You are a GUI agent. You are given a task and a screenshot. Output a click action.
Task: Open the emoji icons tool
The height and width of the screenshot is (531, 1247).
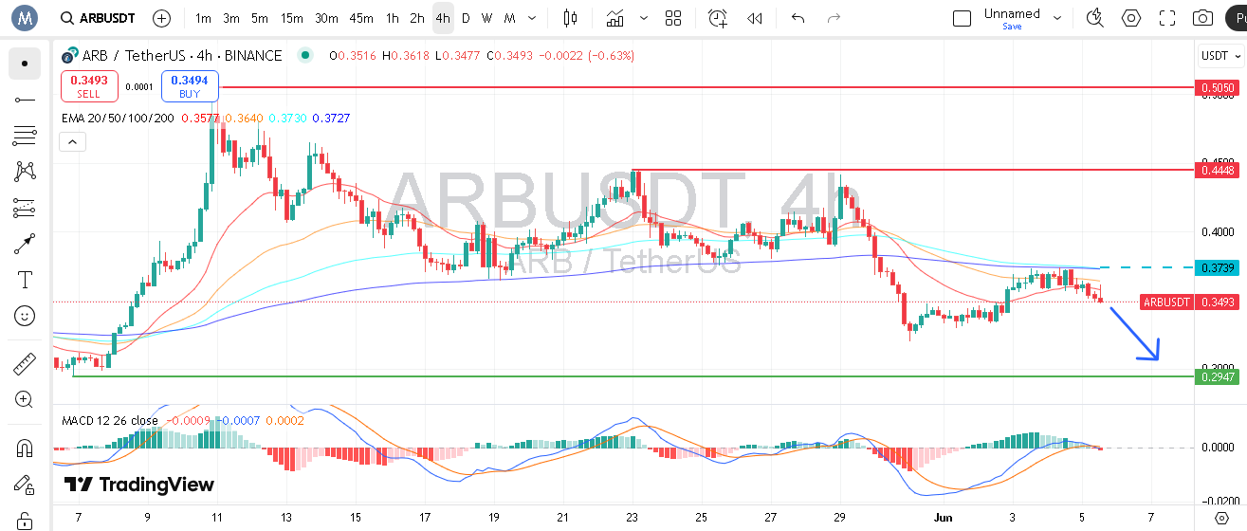click(x=25, y=316)
